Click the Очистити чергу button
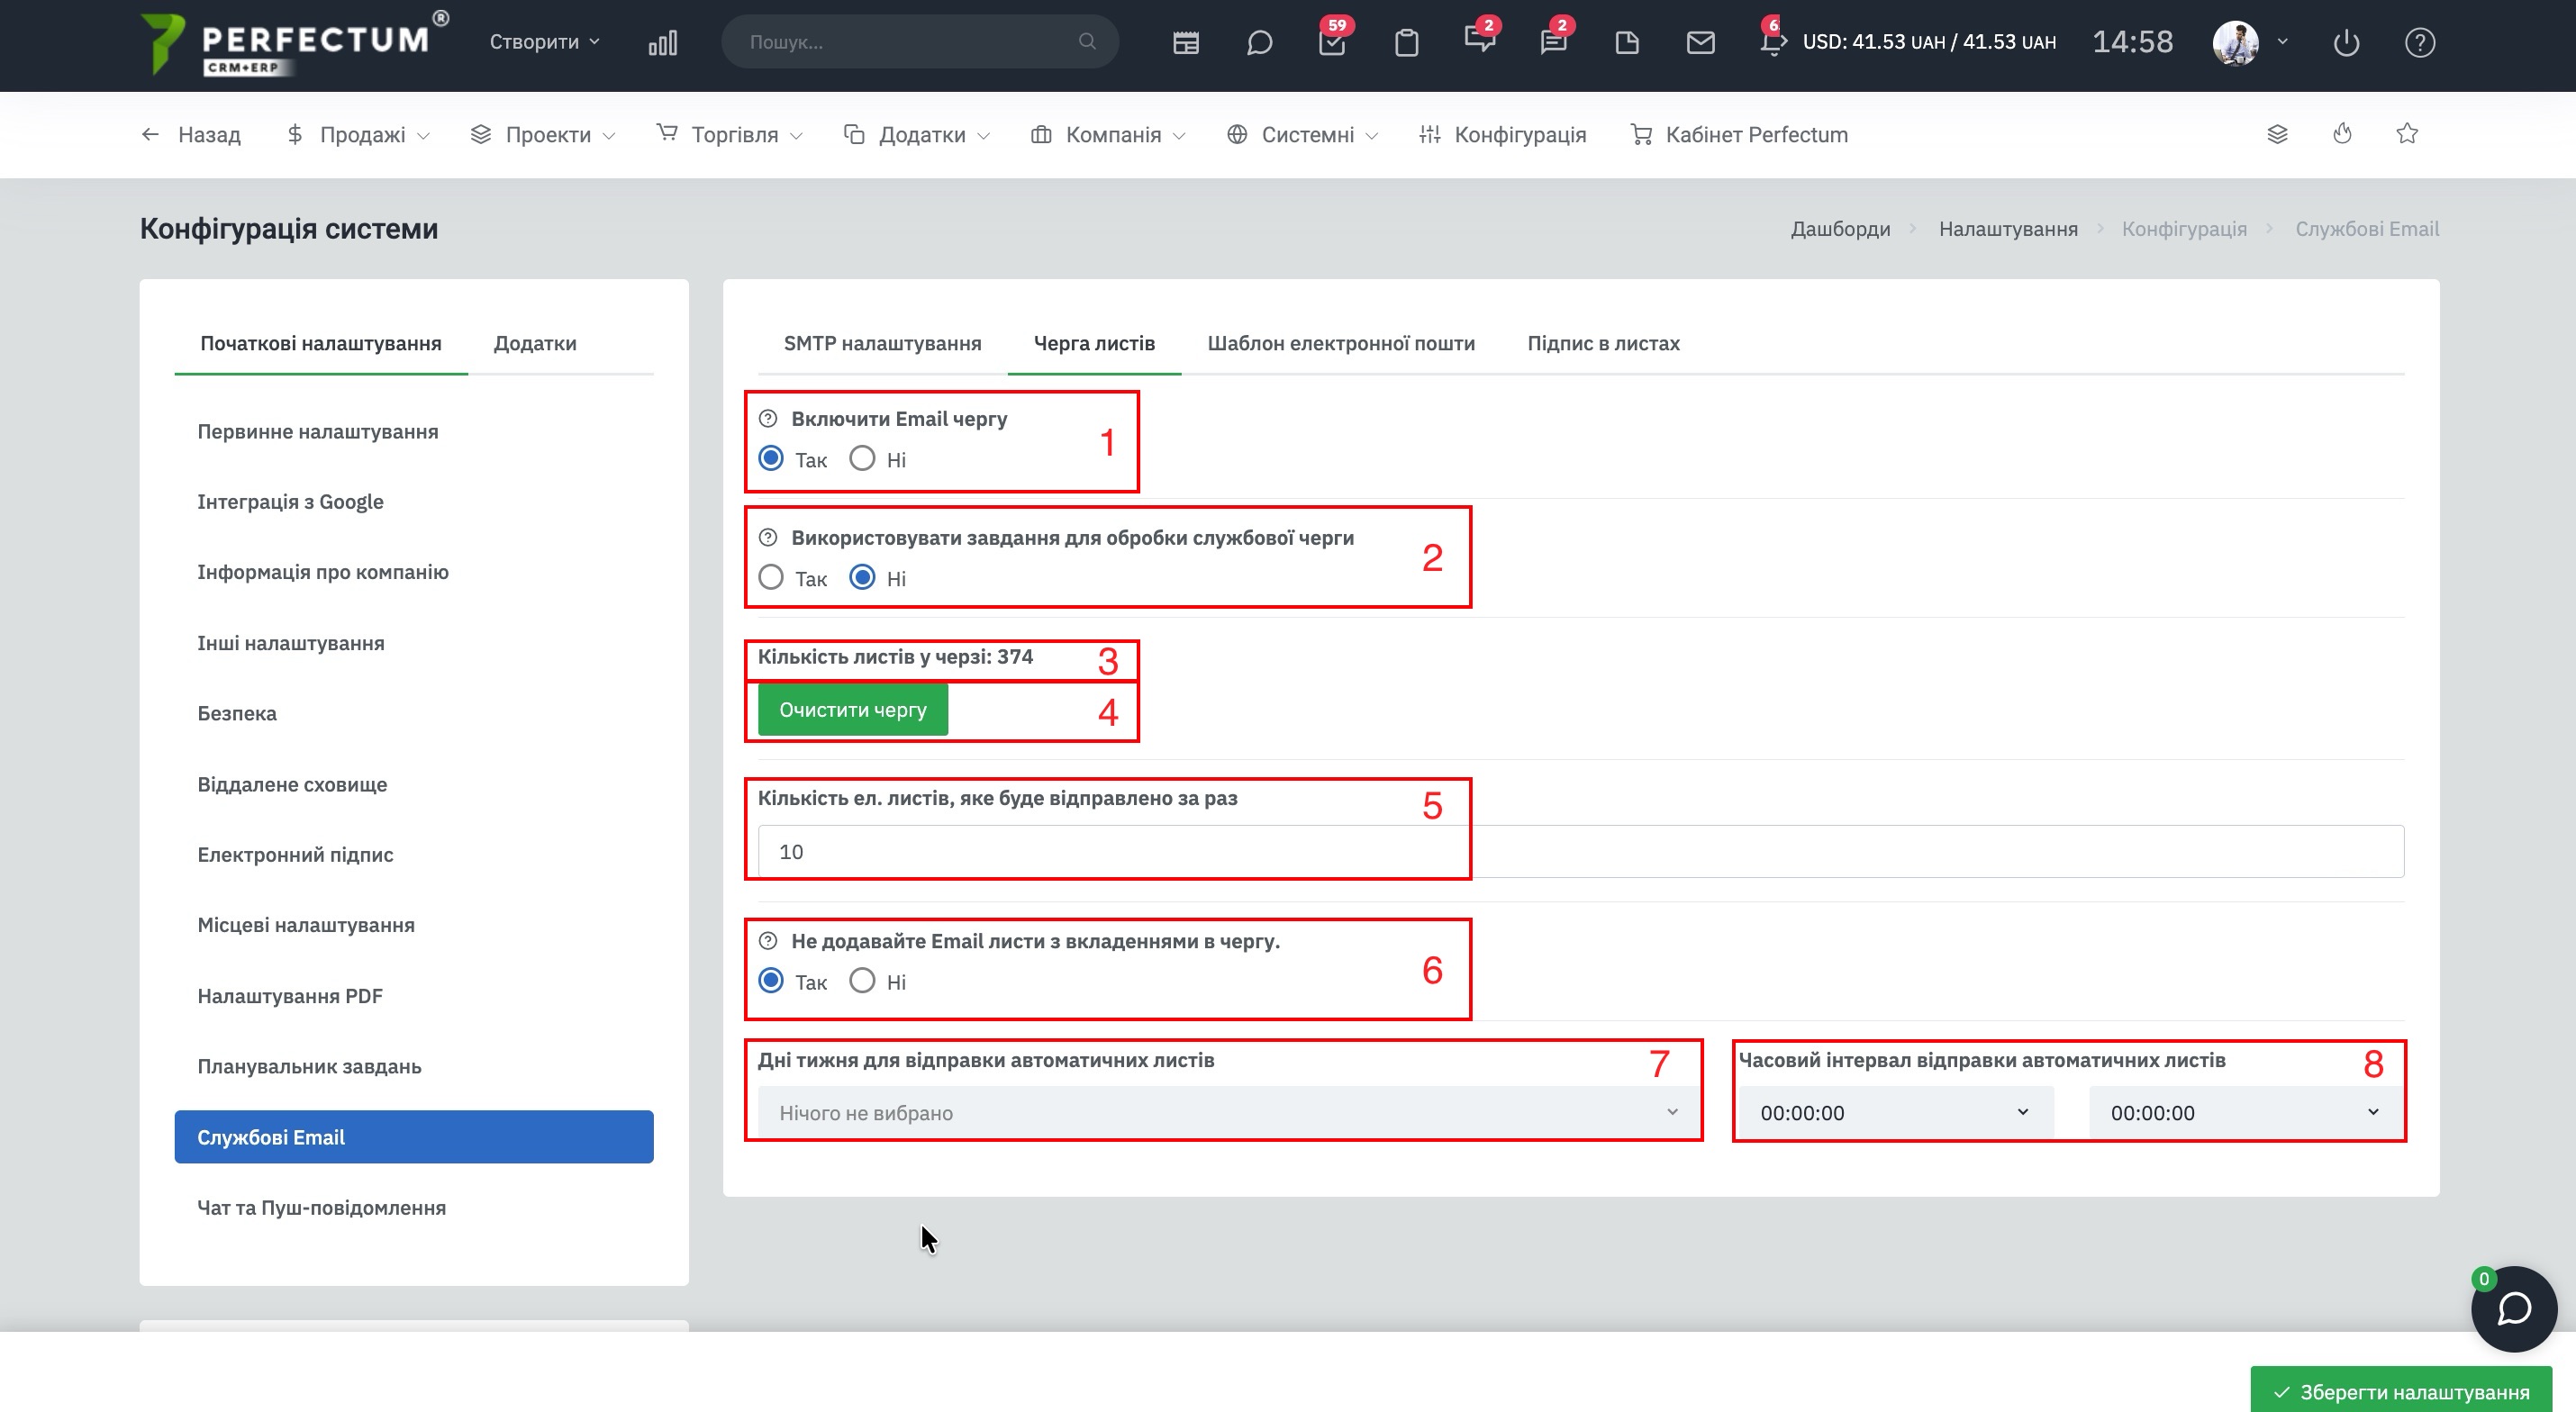2576x1412 pixels. (x=852, y=710)
